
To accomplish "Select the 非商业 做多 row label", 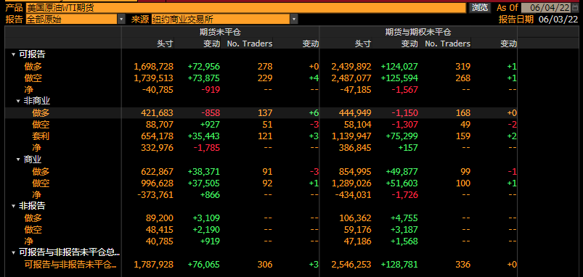I will pos(41,113).
